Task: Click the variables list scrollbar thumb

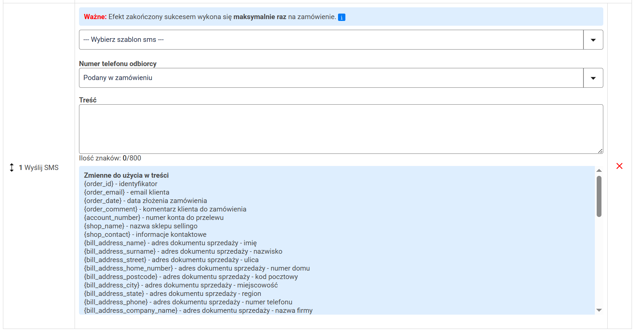Action: click(x=599, y=196)
